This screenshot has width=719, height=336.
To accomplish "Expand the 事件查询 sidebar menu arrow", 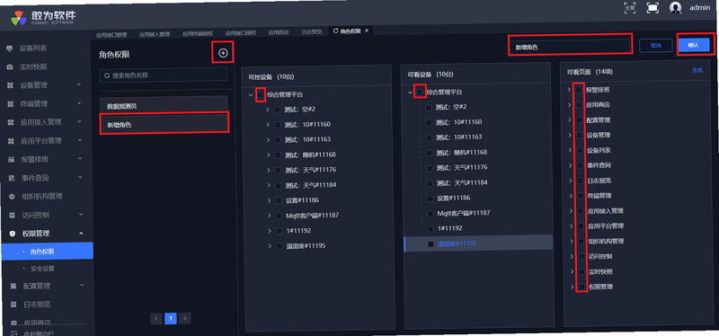I will point(80,177).
